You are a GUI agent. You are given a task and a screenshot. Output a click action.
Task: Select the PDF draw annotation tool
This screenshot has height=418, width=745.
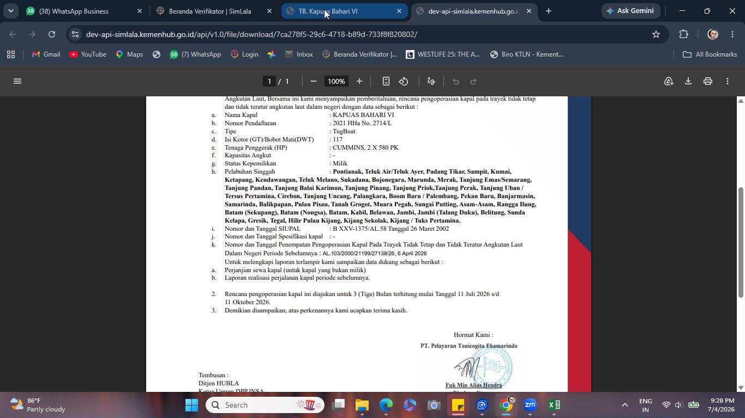[431, 81]
